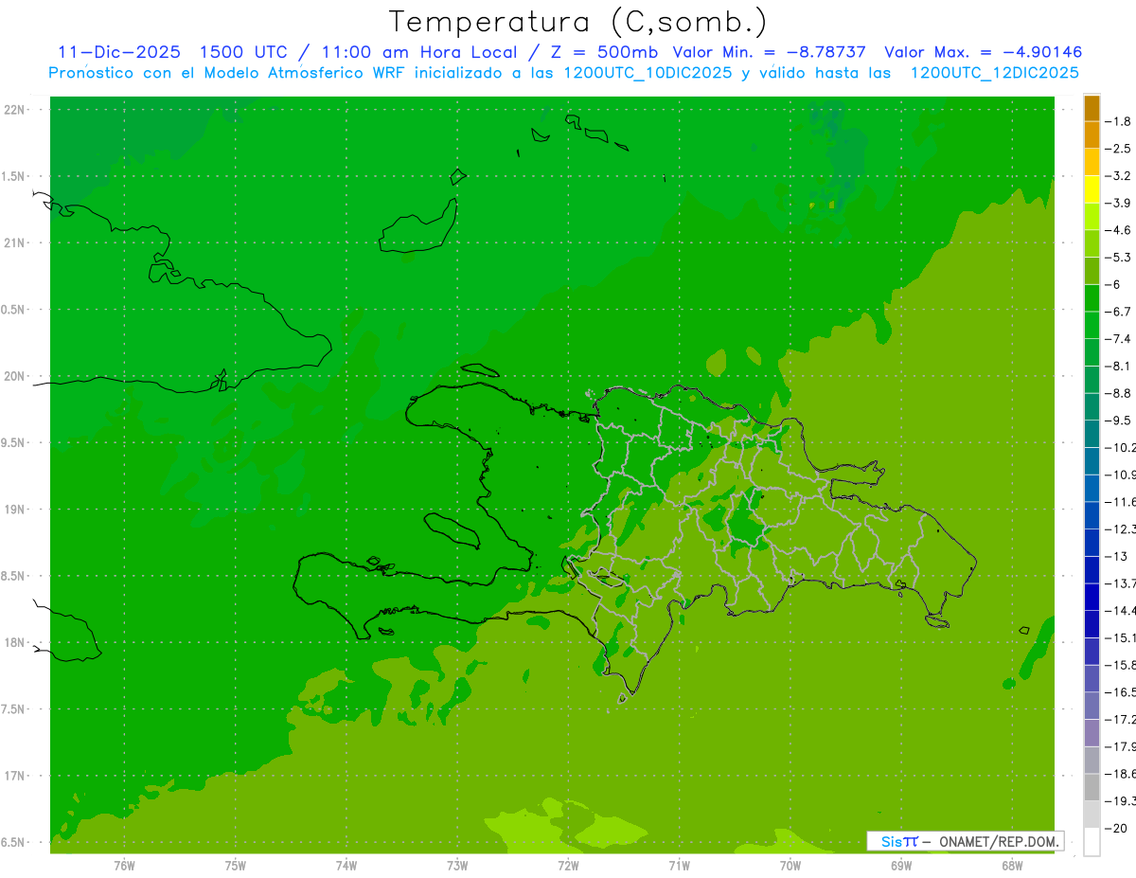
Task: Click the 22N latitude axis label
Action: (x=16, y=110)
